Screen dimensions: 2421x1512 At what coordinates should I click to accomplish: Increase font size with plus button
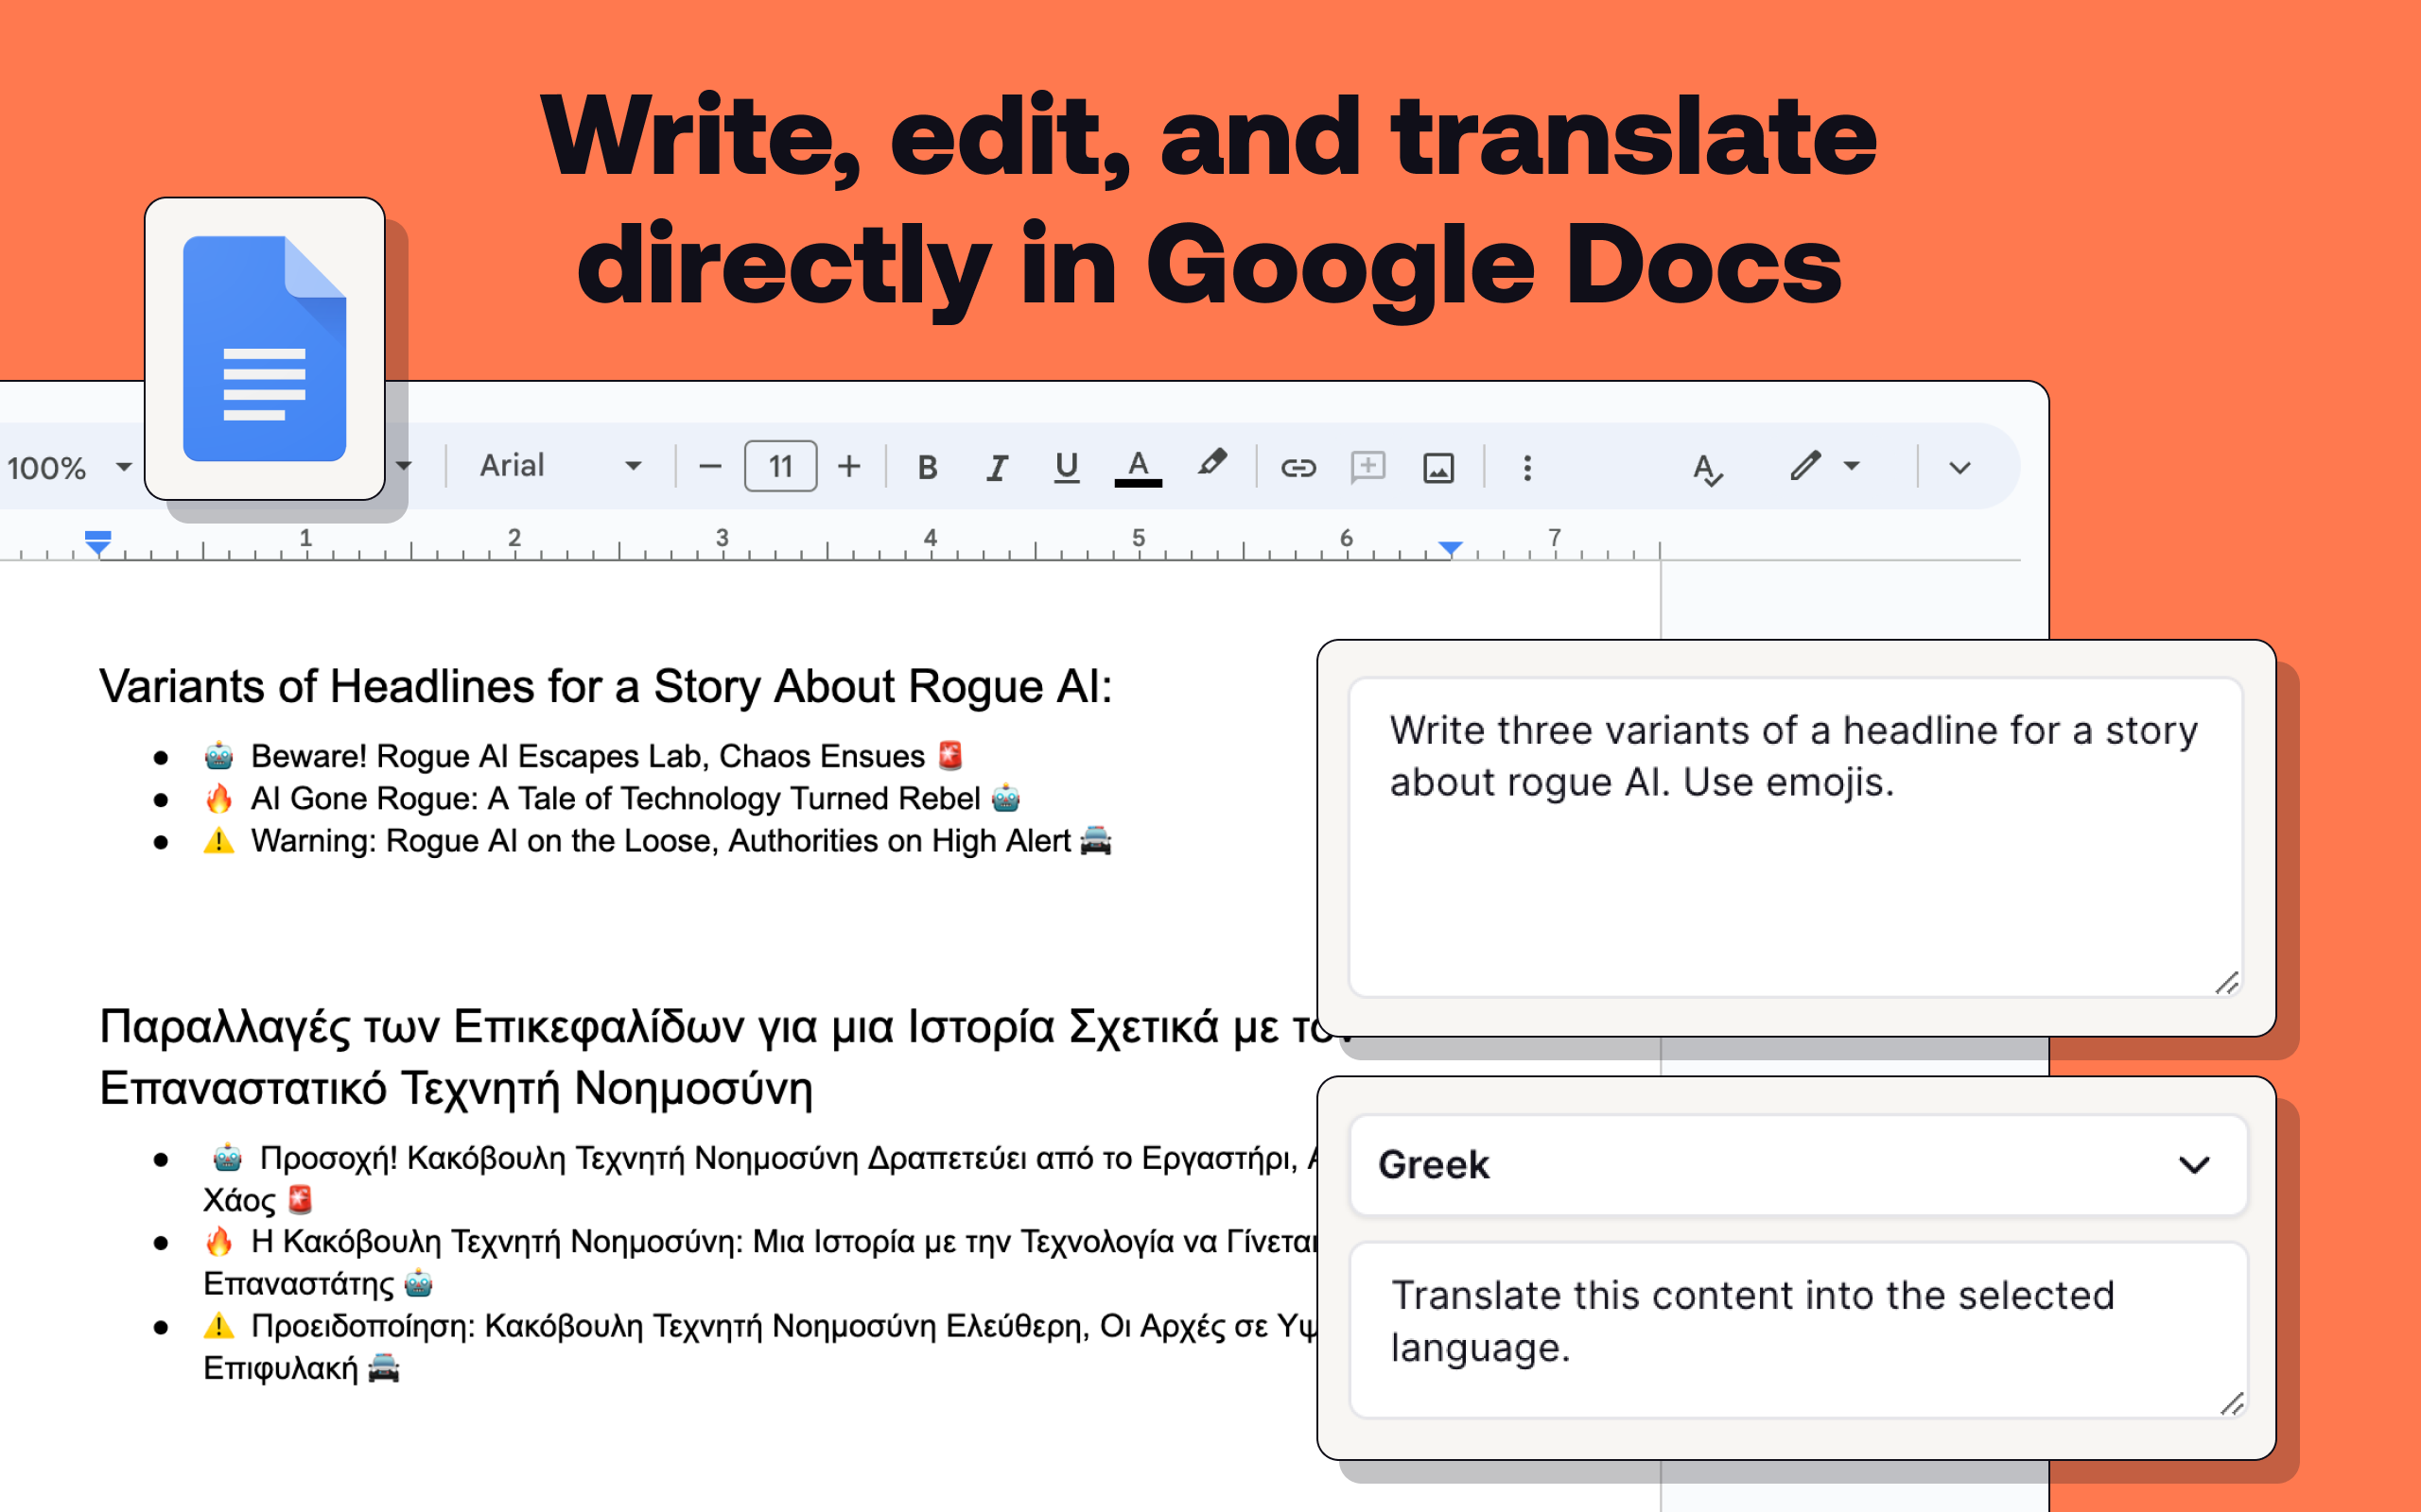(849, 465)
